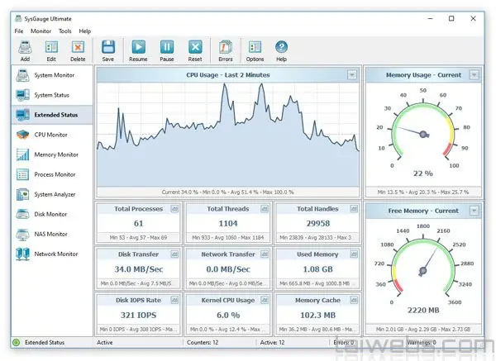Reset counters using the Reset icon
The width and height of the screenshot is (496, 361).
point(195,50)
